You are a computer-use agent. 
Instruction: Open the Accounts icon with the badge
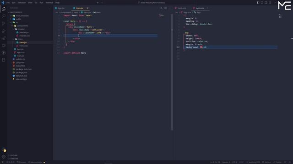point(4,150)
